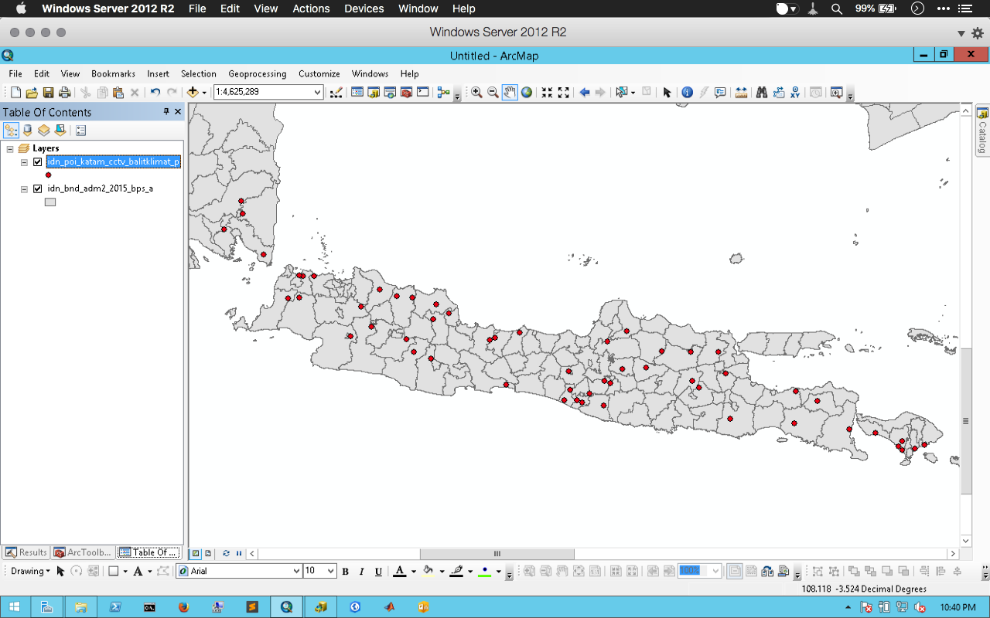Collapse the Layers tree group
The image size is (990, 618).
(10, 148)
